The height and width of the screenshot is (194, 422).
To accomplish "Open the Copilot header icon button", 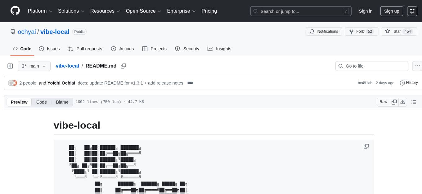I will tap(412, 11).
